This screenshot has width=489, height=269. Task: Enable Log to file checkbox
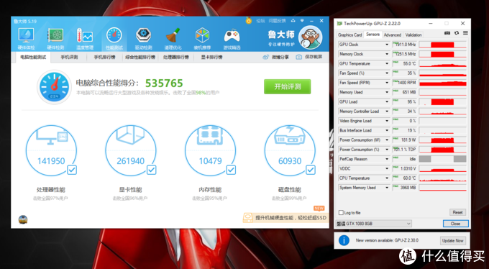tap(341, 212)
